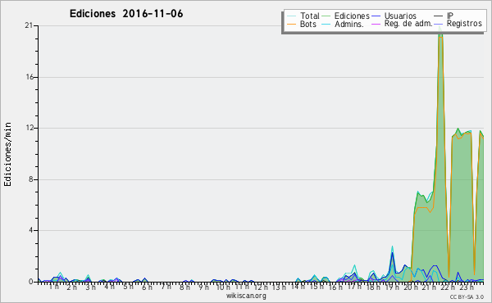Click the y-axis value "16"

(x=30, y=77)
